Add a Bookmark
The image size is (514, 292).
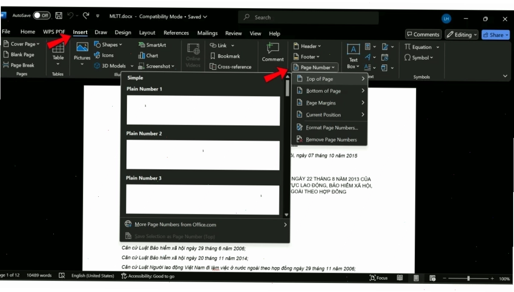pyautogui.click(x=225, y=56)
